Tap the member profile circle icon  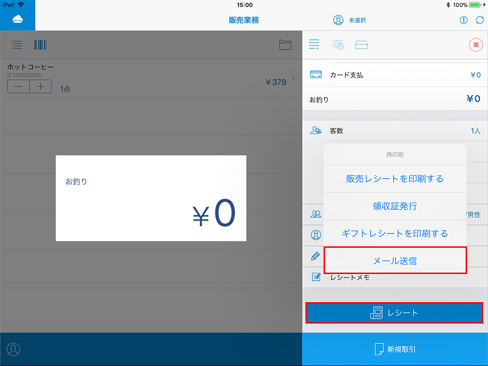point(316,235)
